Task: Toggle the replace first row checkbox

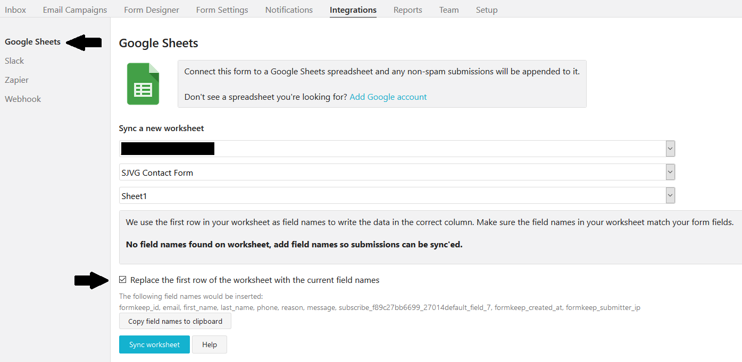Action: [x=123, y=280]
